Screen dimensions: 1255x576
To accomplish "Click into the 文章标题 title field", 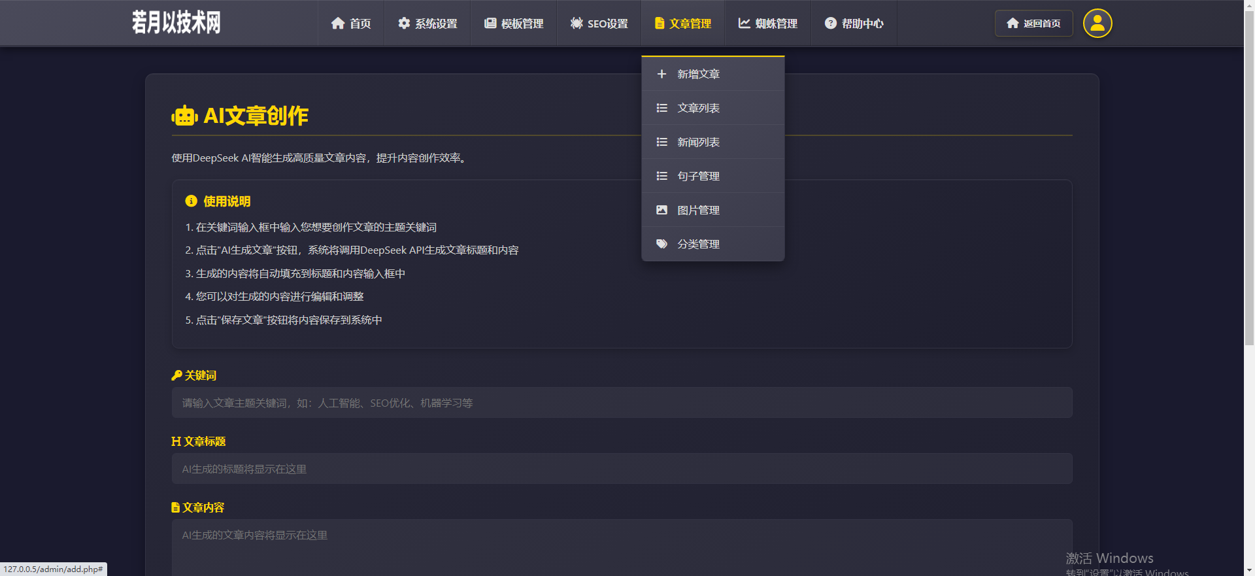I will (621, 469).
